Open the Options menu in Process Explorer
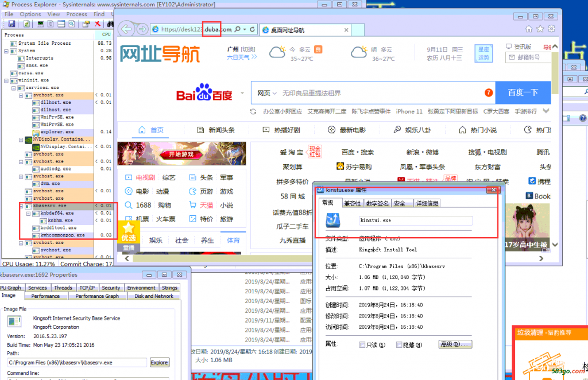Viewport: 588px width, 380px height. pyautogui.click(x=30, y=14)
